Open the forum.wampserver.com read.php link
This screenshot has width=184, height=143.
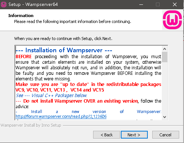tap(61, 116)
